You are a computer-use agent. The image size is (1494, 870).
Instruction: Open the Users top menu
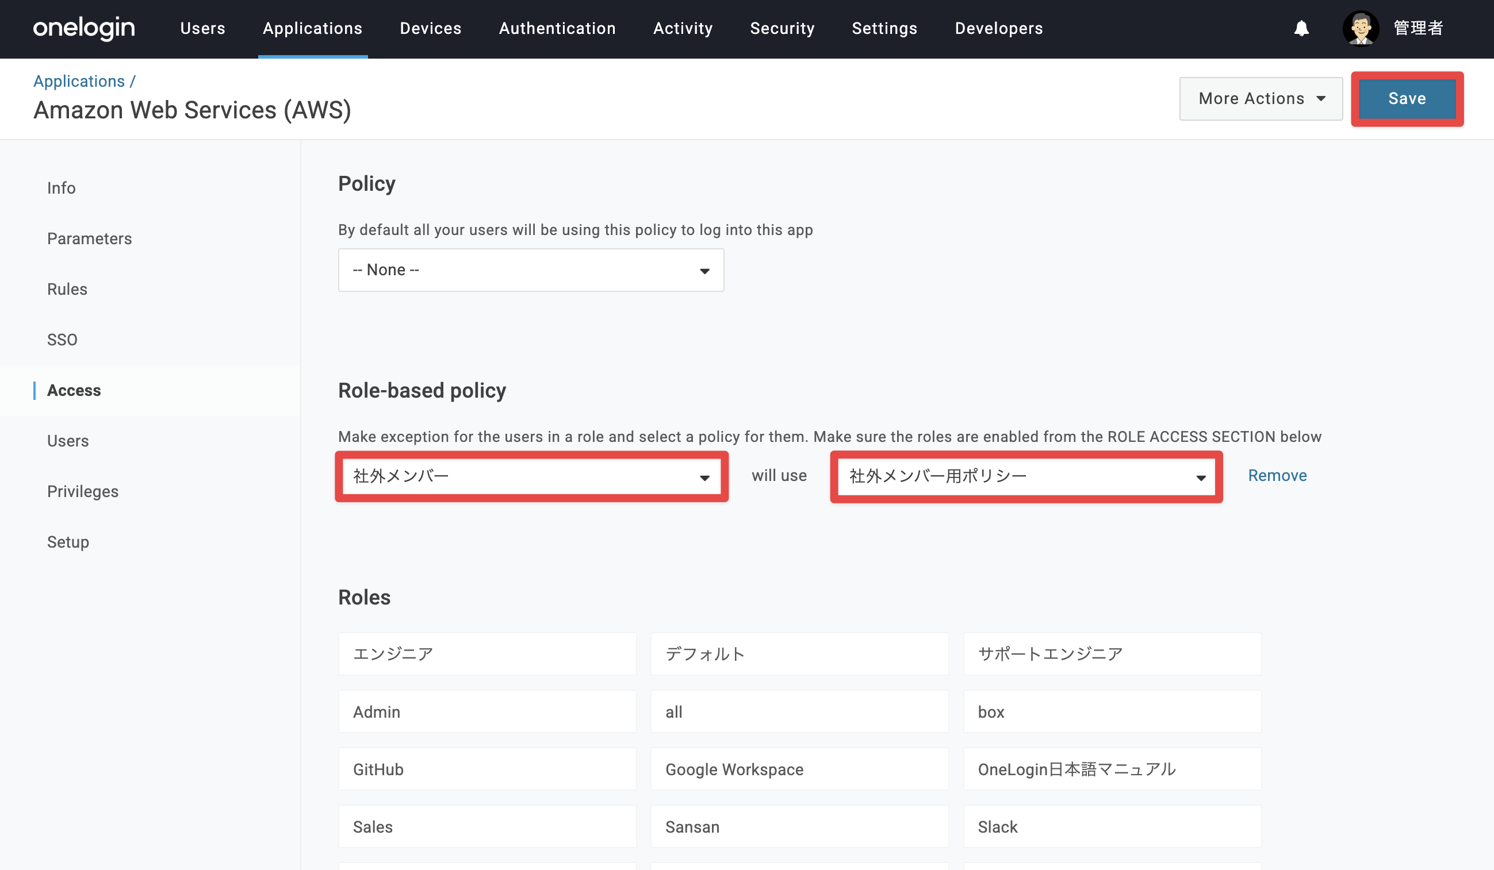click(x=203, y=28)
